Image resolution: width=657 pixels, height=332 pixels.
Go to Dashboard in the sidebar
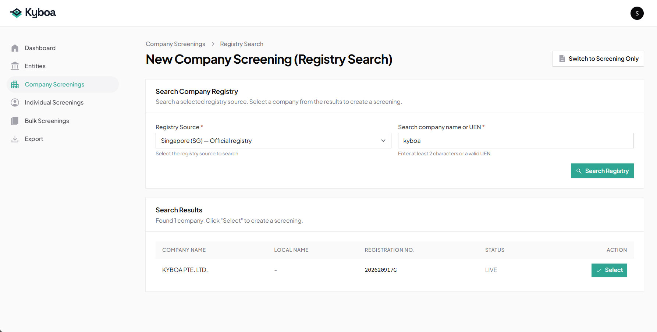(x=63, y=48)
